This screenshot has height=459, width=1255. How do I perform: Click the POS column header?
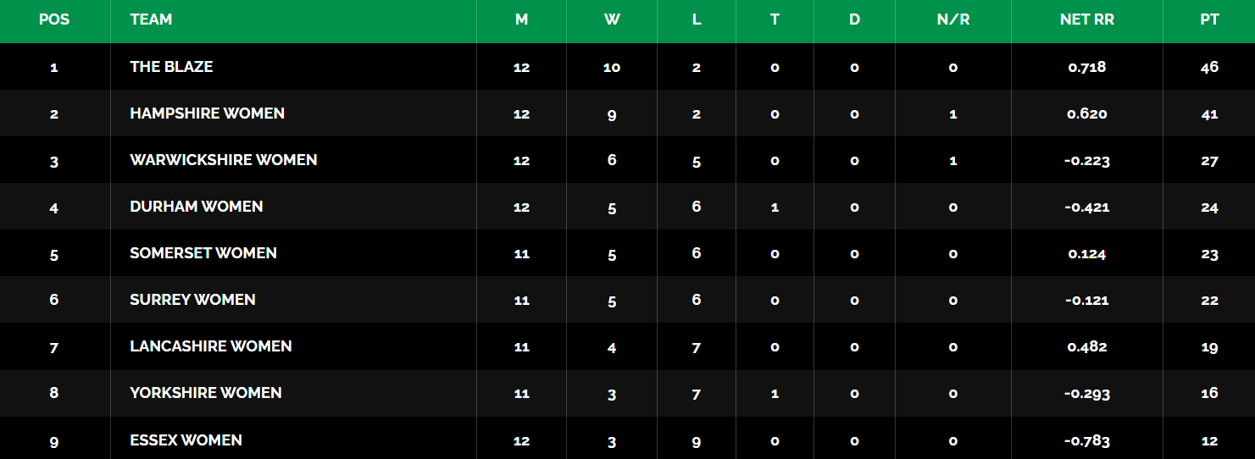54,19
